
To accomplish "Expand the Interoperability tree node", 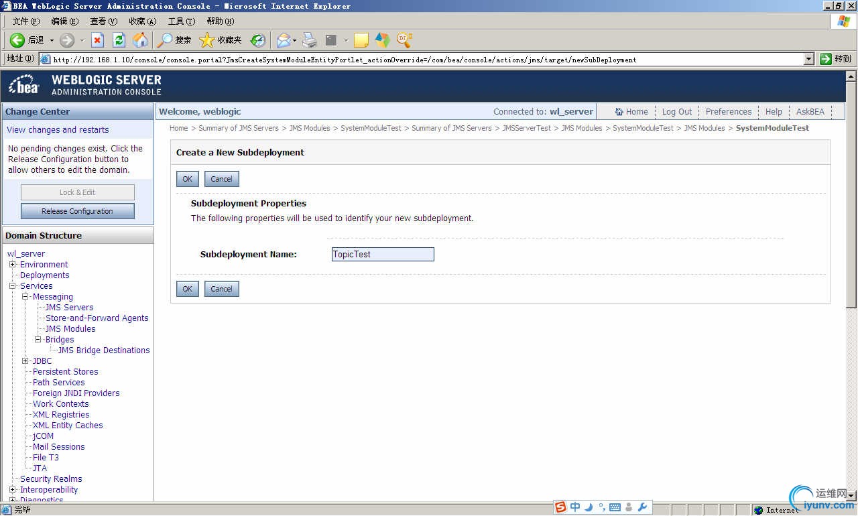I will pos(12,489).
